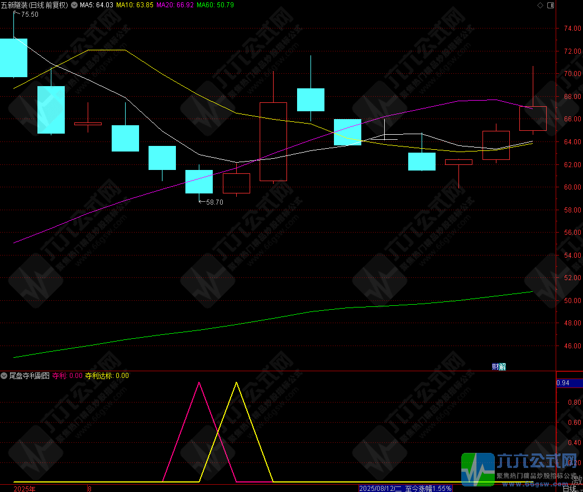Click the 夺利达标: 0.00 indicator value
The height and width of the screenshot is (492, 583).
click(x=107, y=376)
